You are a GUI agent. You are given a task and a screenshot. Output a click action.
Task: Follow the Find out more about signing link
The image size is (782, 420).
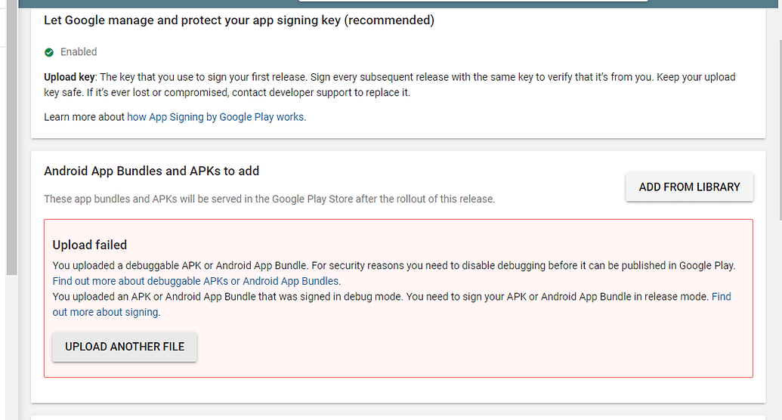click(x=391, y=304)
